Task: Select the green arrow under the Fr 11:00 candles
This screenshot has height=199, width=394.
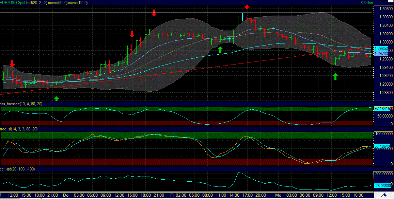Action: 220,50
